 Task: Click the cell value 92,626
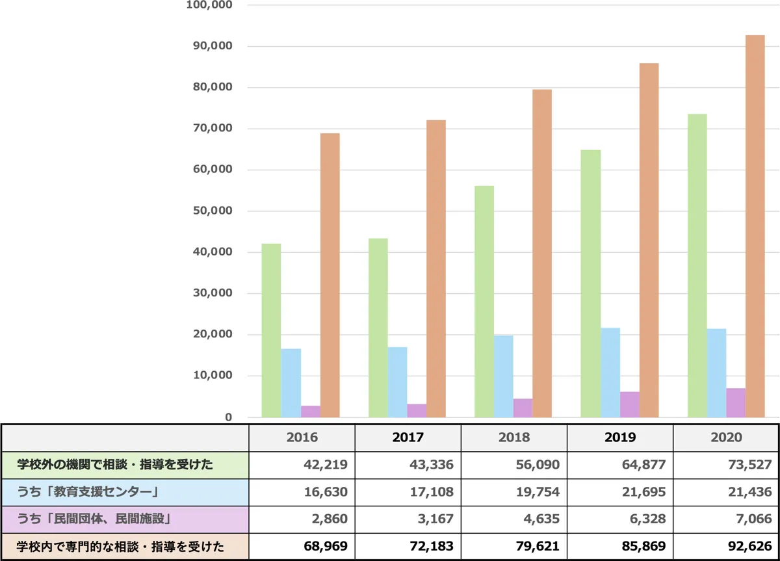[x=749, y=547]
